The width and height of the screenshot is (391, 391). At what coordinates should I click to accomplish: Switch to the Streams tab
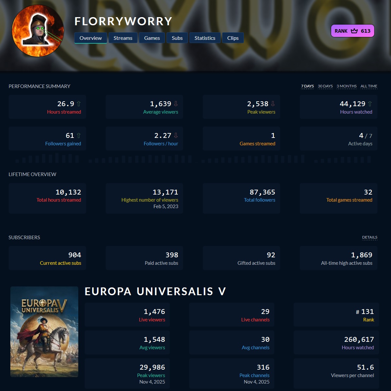(x=123, y=38)
